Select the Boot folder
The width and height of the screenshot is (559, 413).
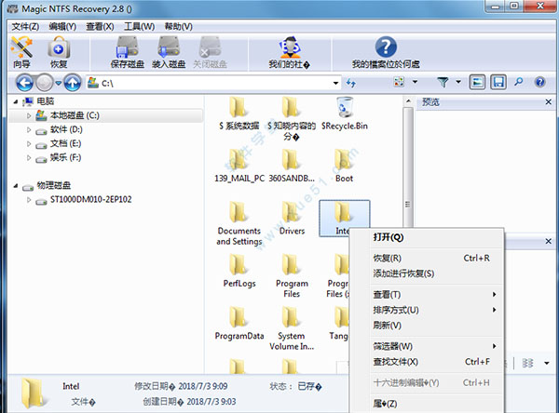tap(344, 167)
